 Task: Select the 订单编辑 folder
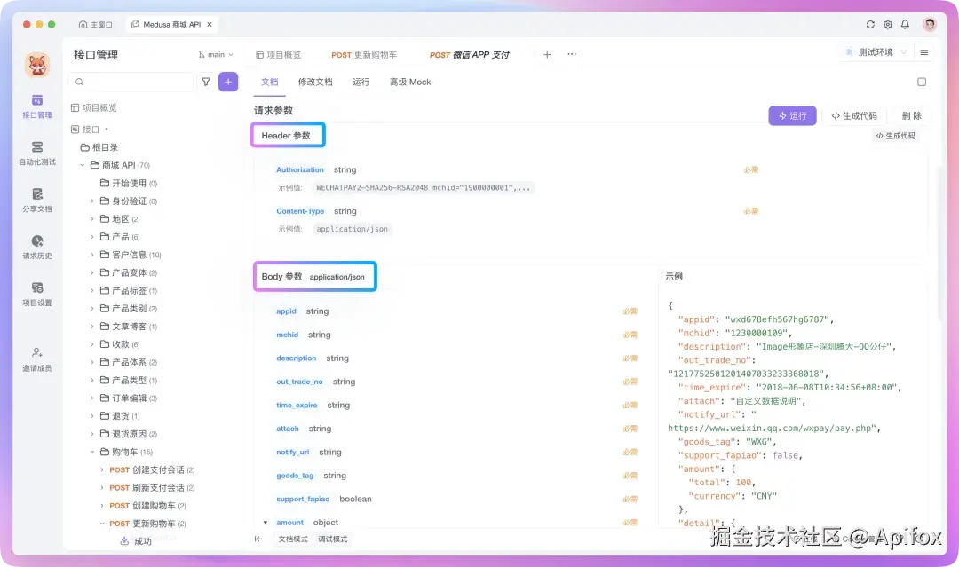[x=129, y=398]
